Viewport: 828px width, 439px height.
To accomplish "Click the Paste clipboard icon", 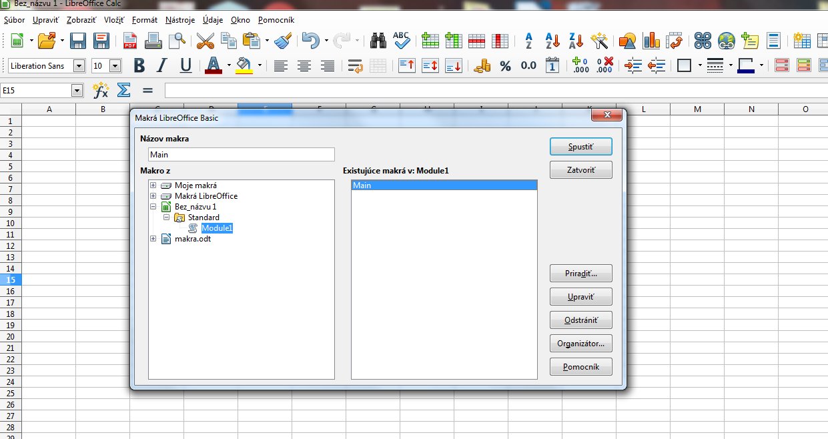I will pos(252,41).
